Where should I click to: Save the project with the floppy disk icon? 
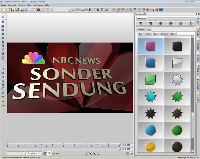[x=13, y=10]
